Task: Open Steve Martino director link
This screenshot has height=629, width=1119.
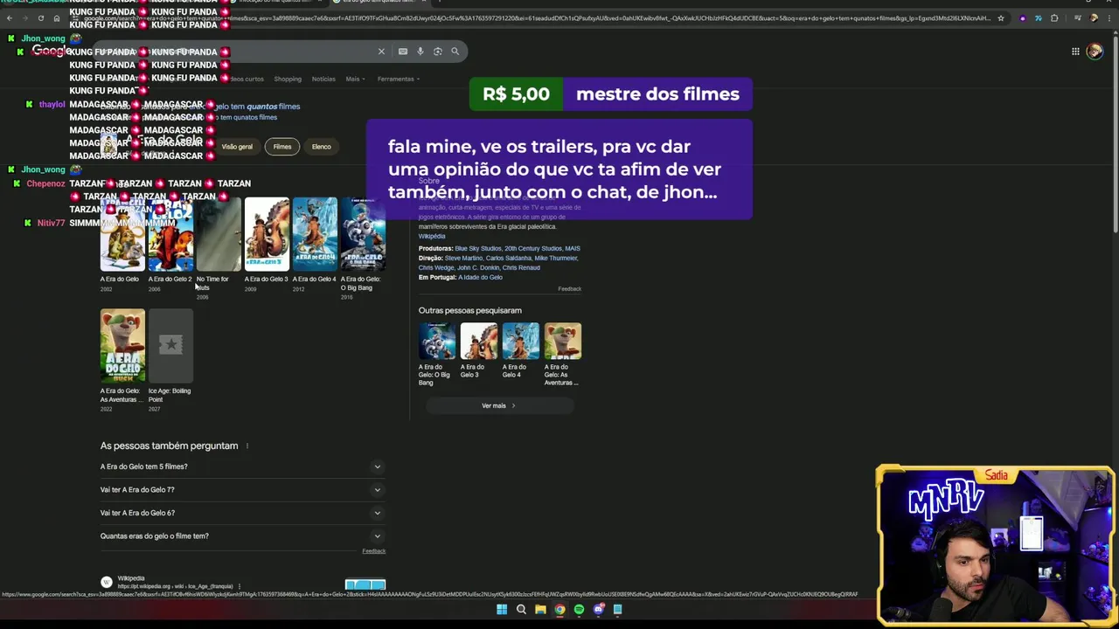Action: [462, 259]
